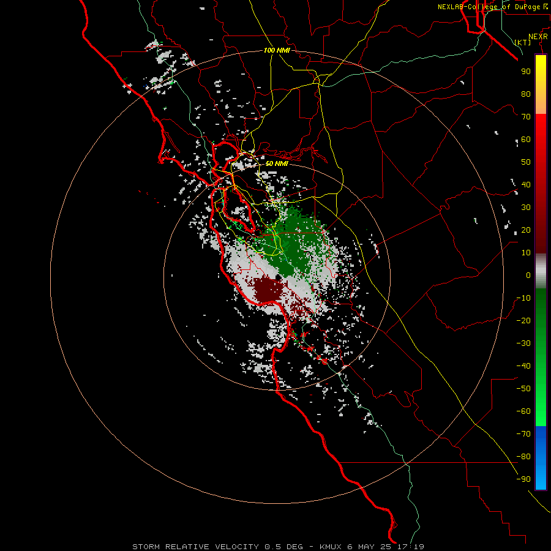Click the black radar site dot at ring center

tap(278, 277)
